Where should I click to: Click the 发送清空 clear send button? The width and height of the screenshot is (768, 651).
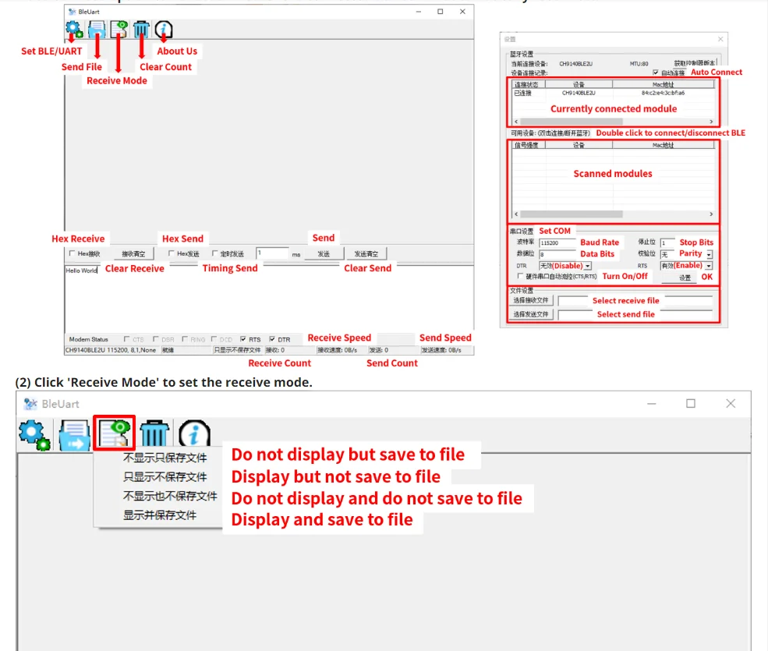pyautogui.click(x=366, y=253)
